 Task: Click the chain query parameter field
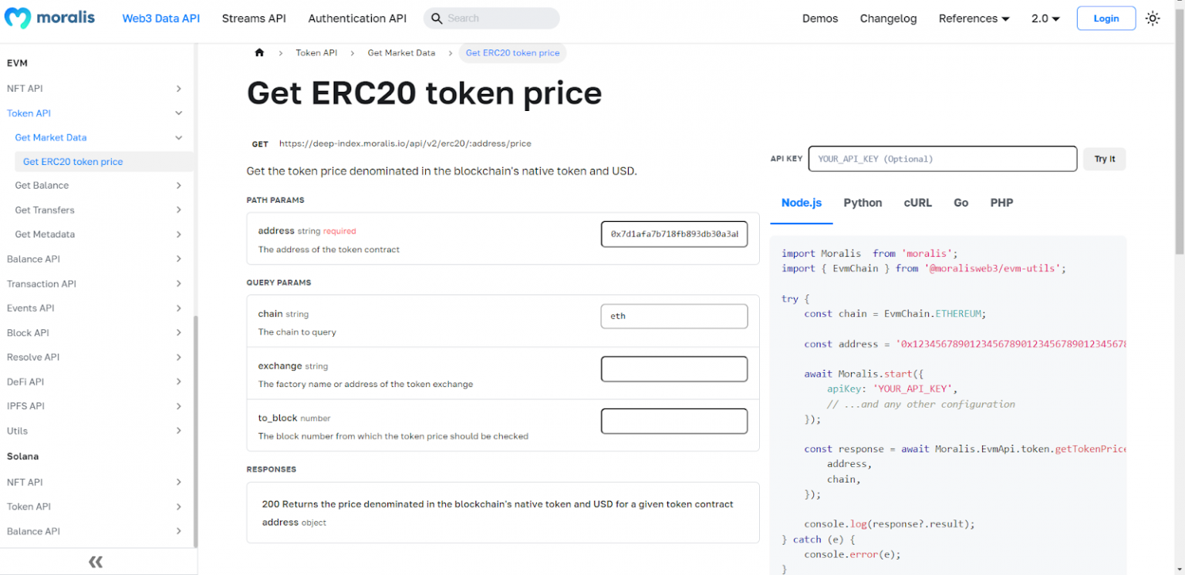[x=674, y=316]
